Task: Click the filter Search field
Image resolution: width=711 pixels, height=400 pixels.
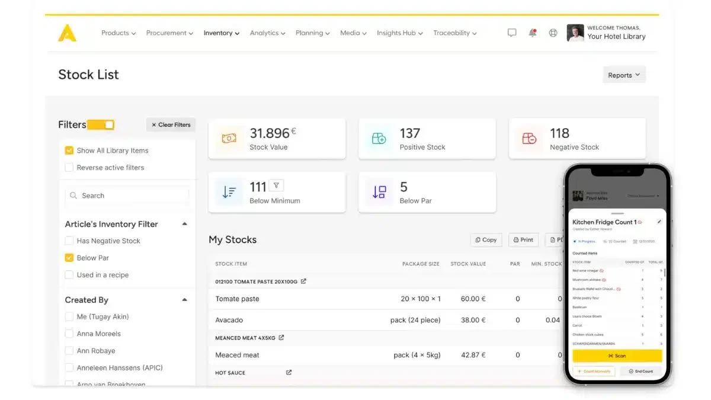Action: [127, 196]
